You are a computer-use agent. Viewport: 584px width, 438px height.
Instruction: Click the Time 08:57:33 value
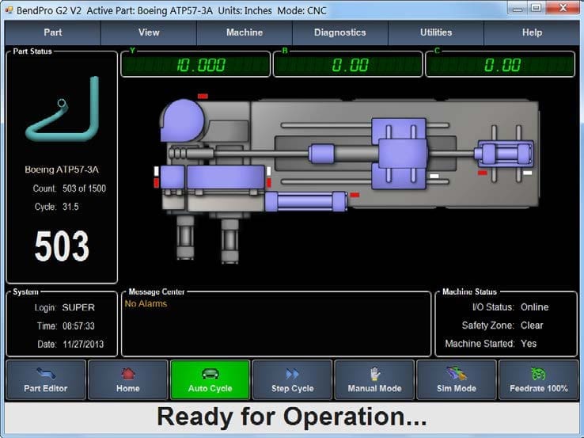tap(78, 326)
